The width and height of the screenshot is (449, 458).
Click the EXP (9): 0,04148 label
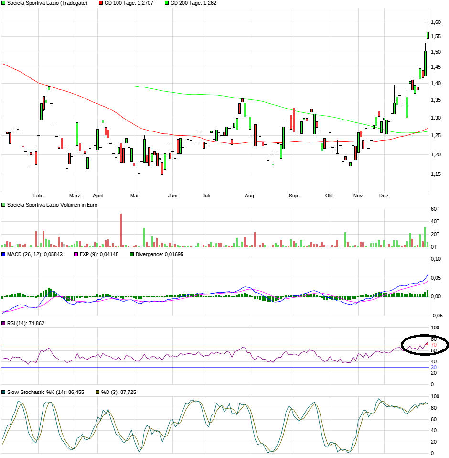pyautogui.click(x=99, y=254)
